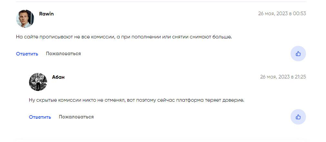The image size is (326, 142).
Task: Like Rawin's comment with thumbs-up icon
Action: click(x=298, y=54)
